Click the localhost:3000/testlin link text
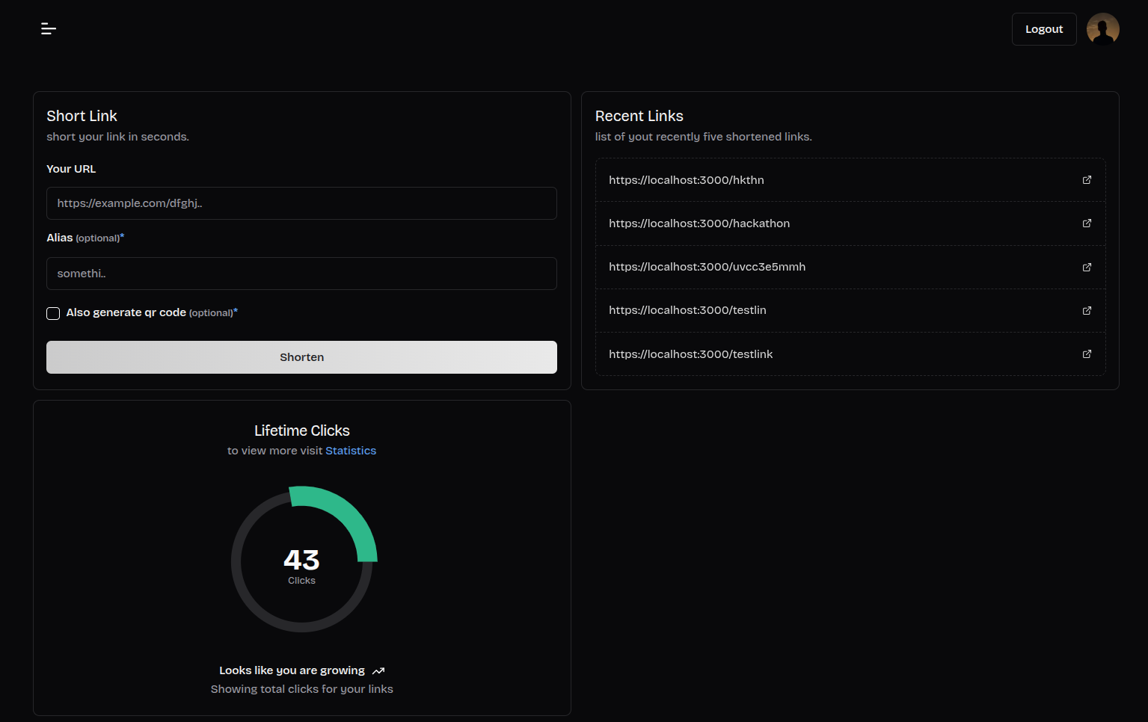Image resolution: width=1148 pixels, height=722 pixels. click(x=687, y=310)
